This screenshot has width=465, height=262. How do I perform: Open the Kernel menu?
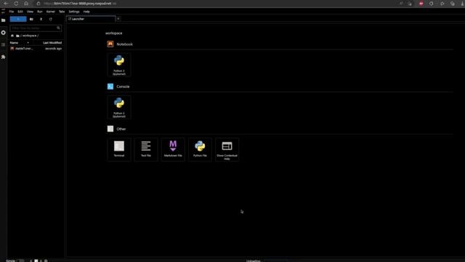[50, 12]
